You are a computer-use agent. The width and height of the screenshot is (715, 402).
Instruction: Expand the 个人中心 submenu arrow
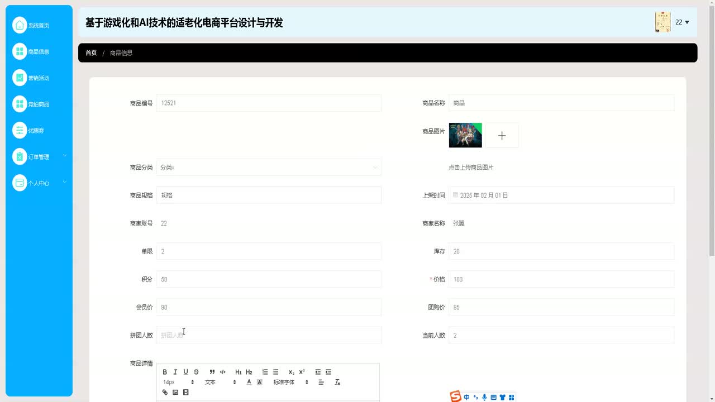click(64, 182)
